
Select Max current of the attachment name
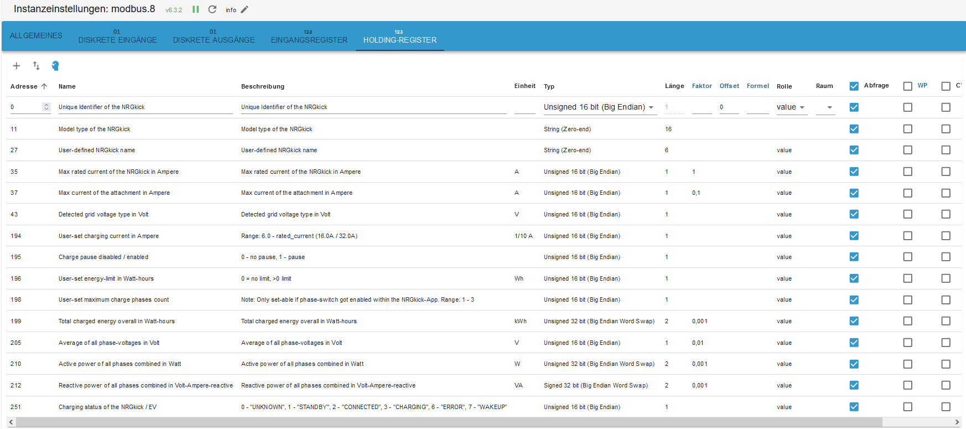114,193
